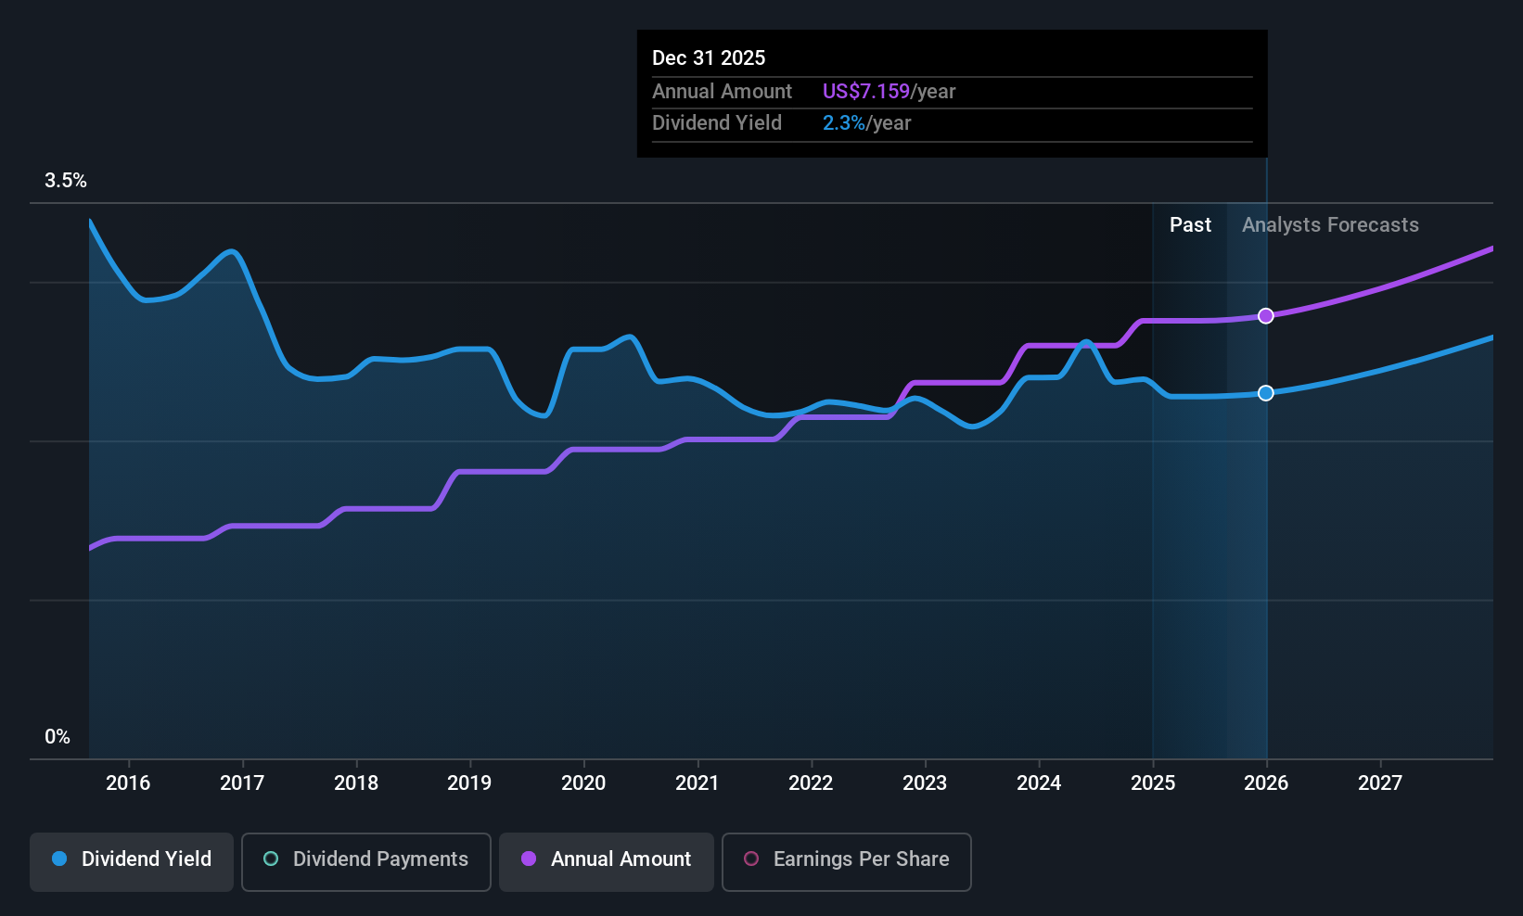This screenshot has width=1523, height=916.
Task: Enable the Earnings Per Share series
Action: point(847,862)
